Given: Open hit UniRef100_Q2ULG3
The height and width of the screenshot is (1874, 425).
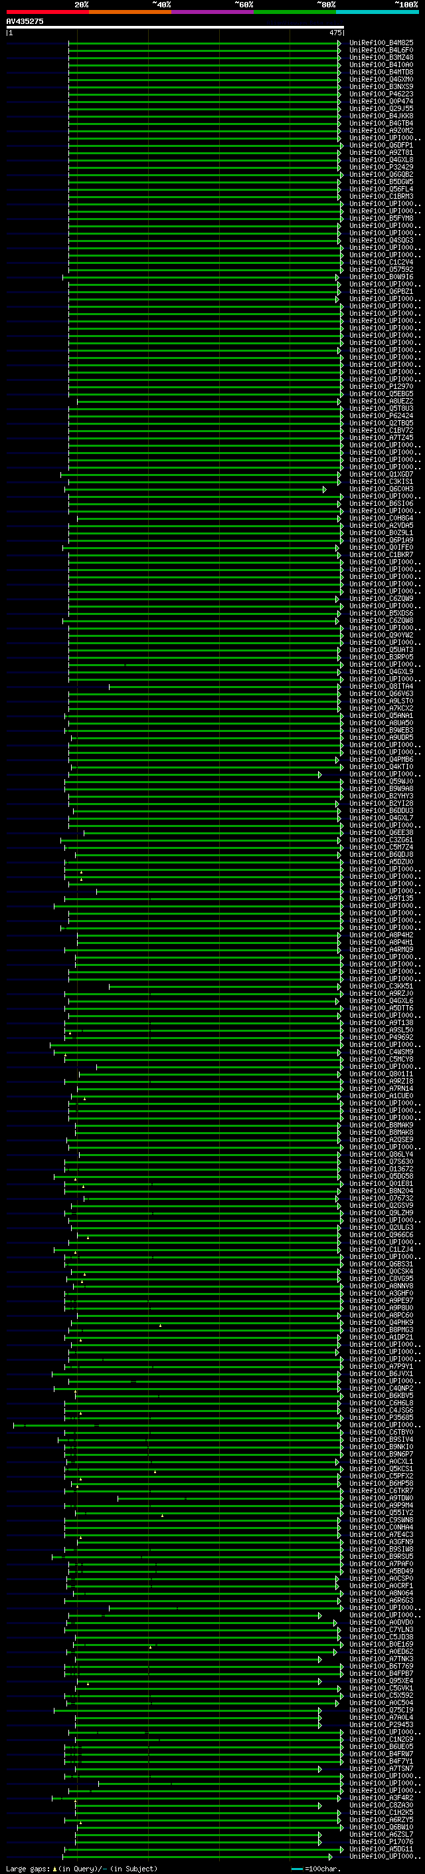Looking at the screenshot, I should point(381,1227).
